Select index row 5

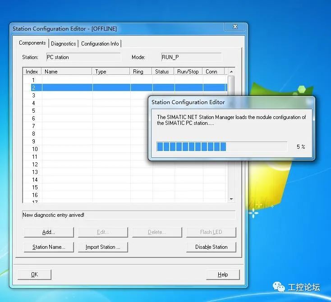[85, 110]
